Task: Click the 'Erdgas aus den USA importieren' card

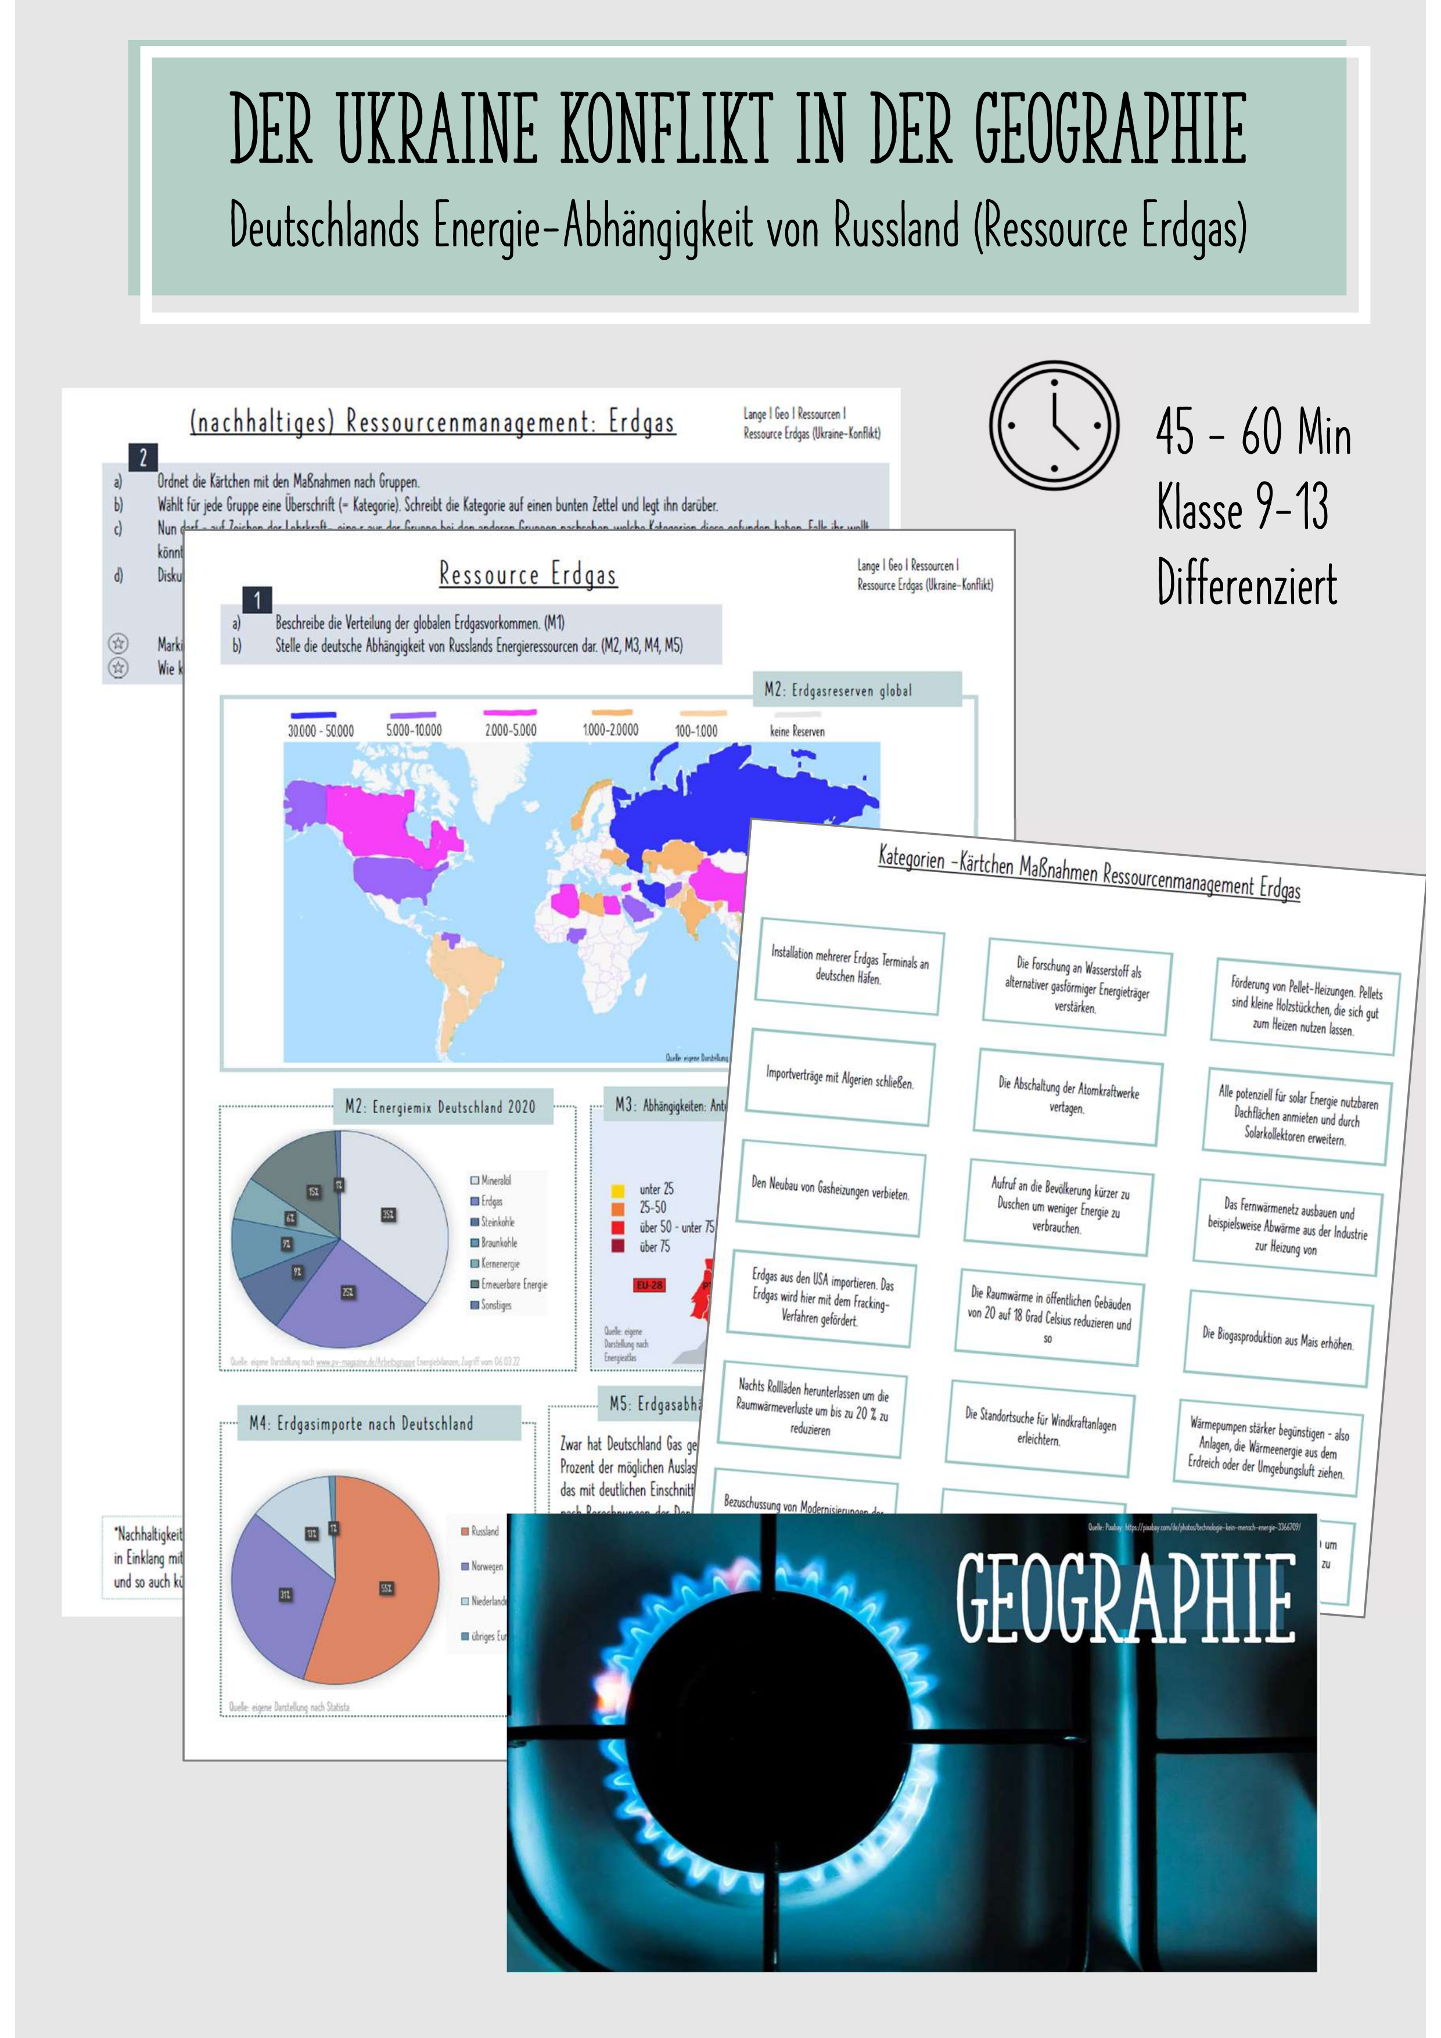Action: coord(822,1300)
